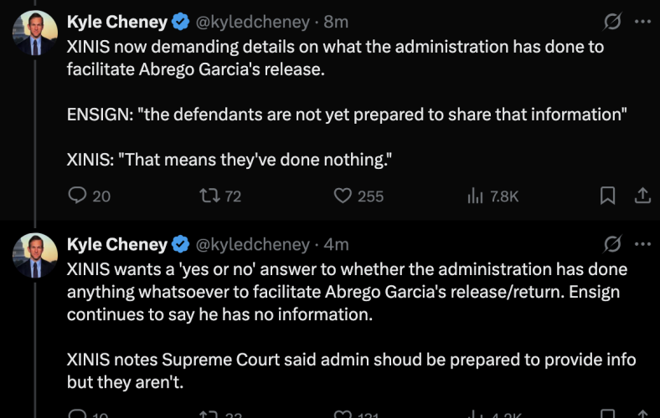Open the 4m timestamp link
Image resolution: width=660 pixels, height=418 pixels.
pos(336,244)
